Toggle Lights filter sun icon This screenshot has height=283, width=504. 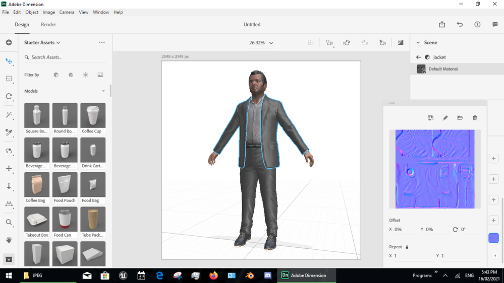(x=85, y=75)
